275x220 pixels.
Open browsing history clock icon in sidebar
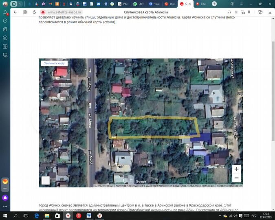pos(5,21)
